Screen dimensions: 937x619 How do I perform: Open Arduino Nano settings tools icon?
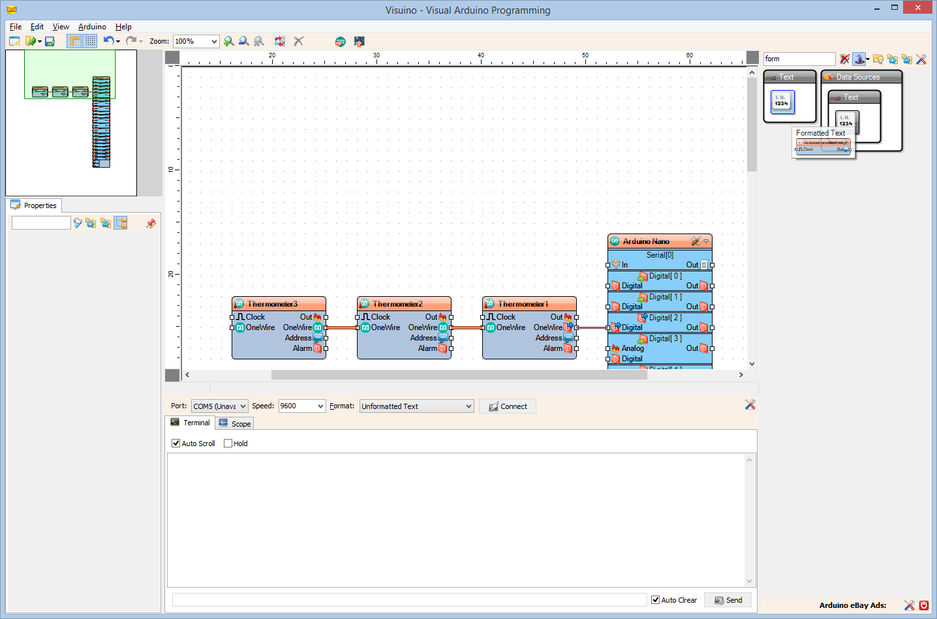[696, 241]
